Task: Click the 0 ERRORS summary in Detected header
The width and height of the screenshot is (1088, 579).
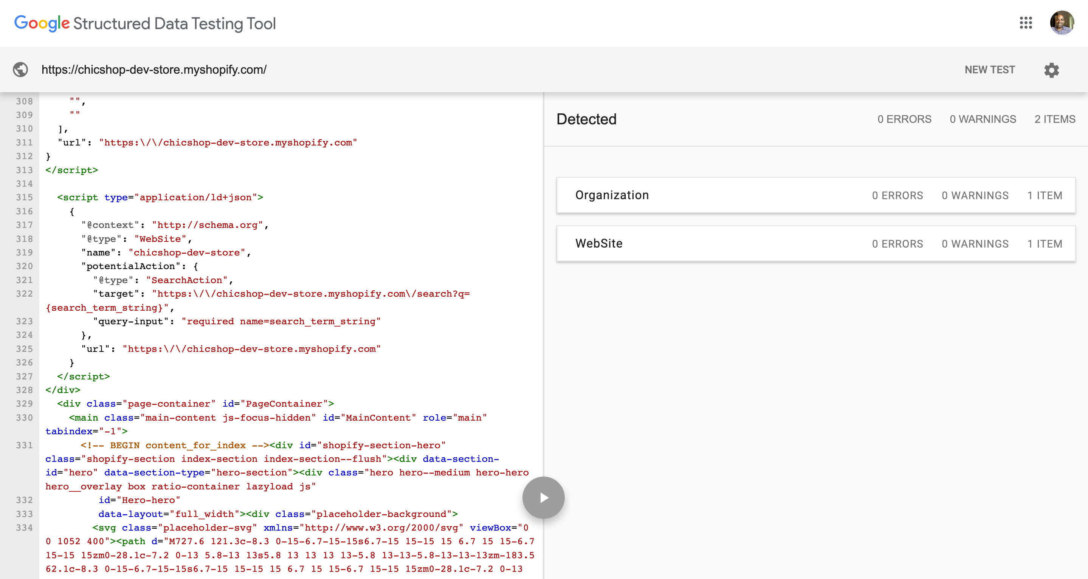Action: click(904, 119)
